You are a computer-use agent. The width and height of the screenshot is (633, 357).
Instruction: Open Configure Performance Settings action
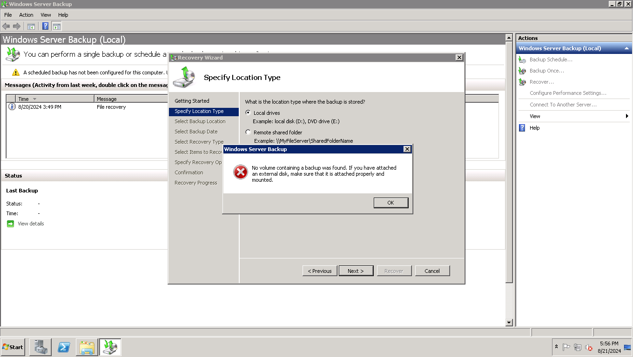(x=568, y=93)
